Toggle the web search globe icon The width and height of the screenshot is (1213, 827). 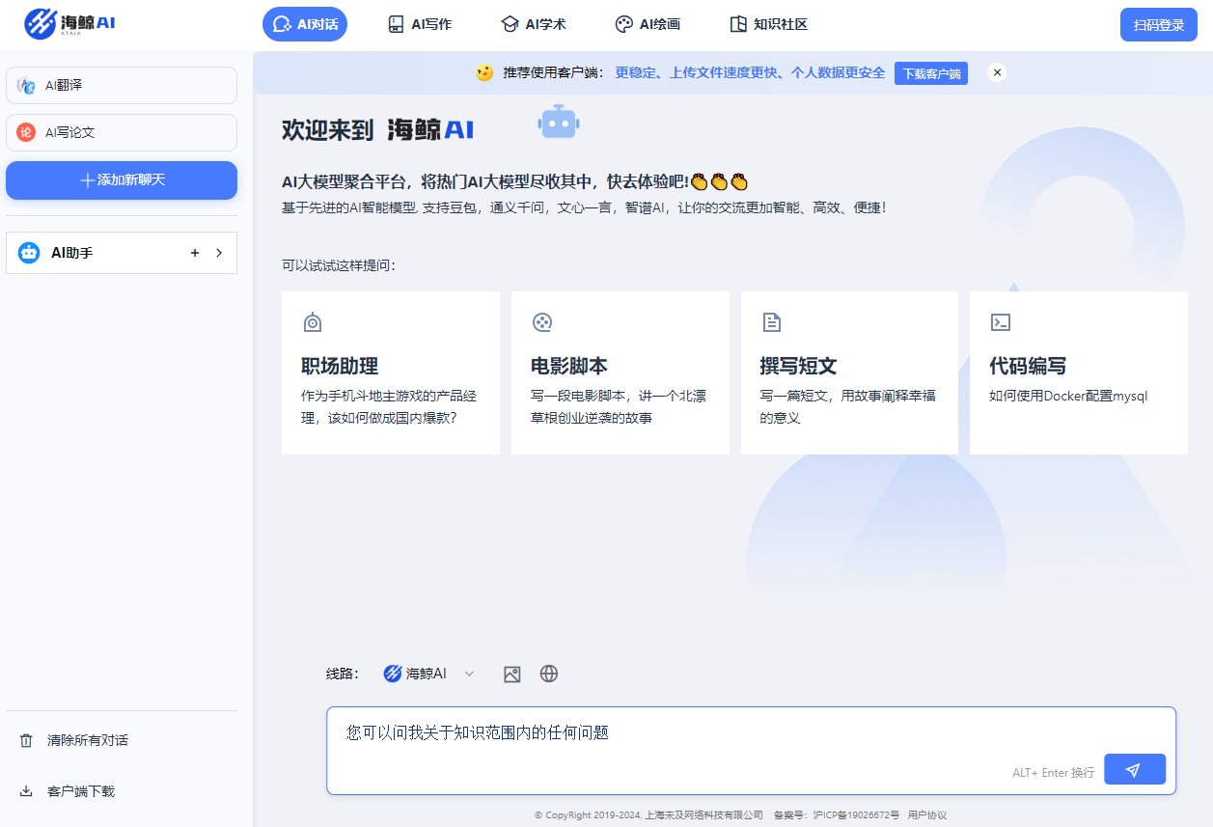click(x=549, y=675)
